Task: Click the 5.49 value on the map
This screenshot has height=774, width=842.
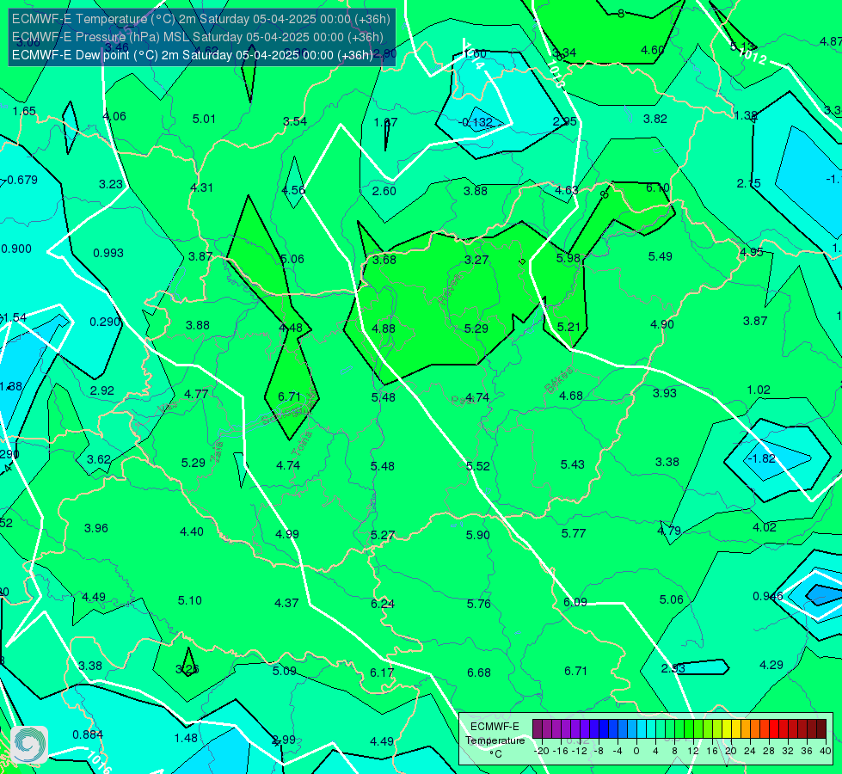Action: [660, 257]
